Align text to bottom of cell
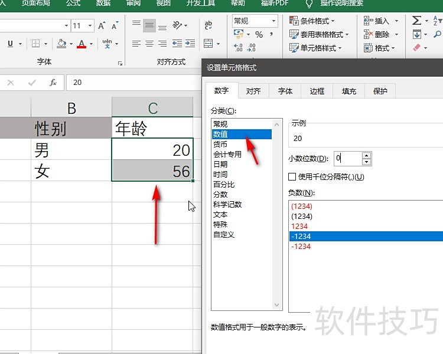This screenshot has height=354, width=443. pos(162,26)
